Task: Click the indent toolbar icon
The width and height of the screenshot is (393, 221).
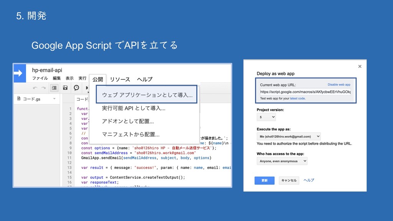Action: click(54, 88)
